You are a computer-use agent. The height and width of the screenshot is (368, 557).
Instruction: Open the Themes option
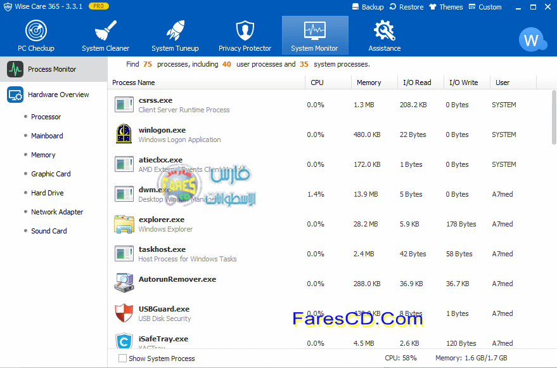pyautogui.click(x=446, y=7)
